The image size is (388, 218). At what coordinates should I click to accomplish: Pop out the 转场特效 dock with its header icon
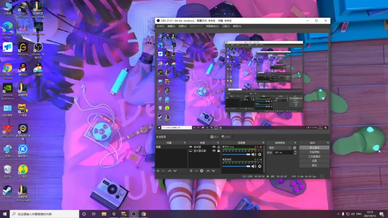click(295, 142)
